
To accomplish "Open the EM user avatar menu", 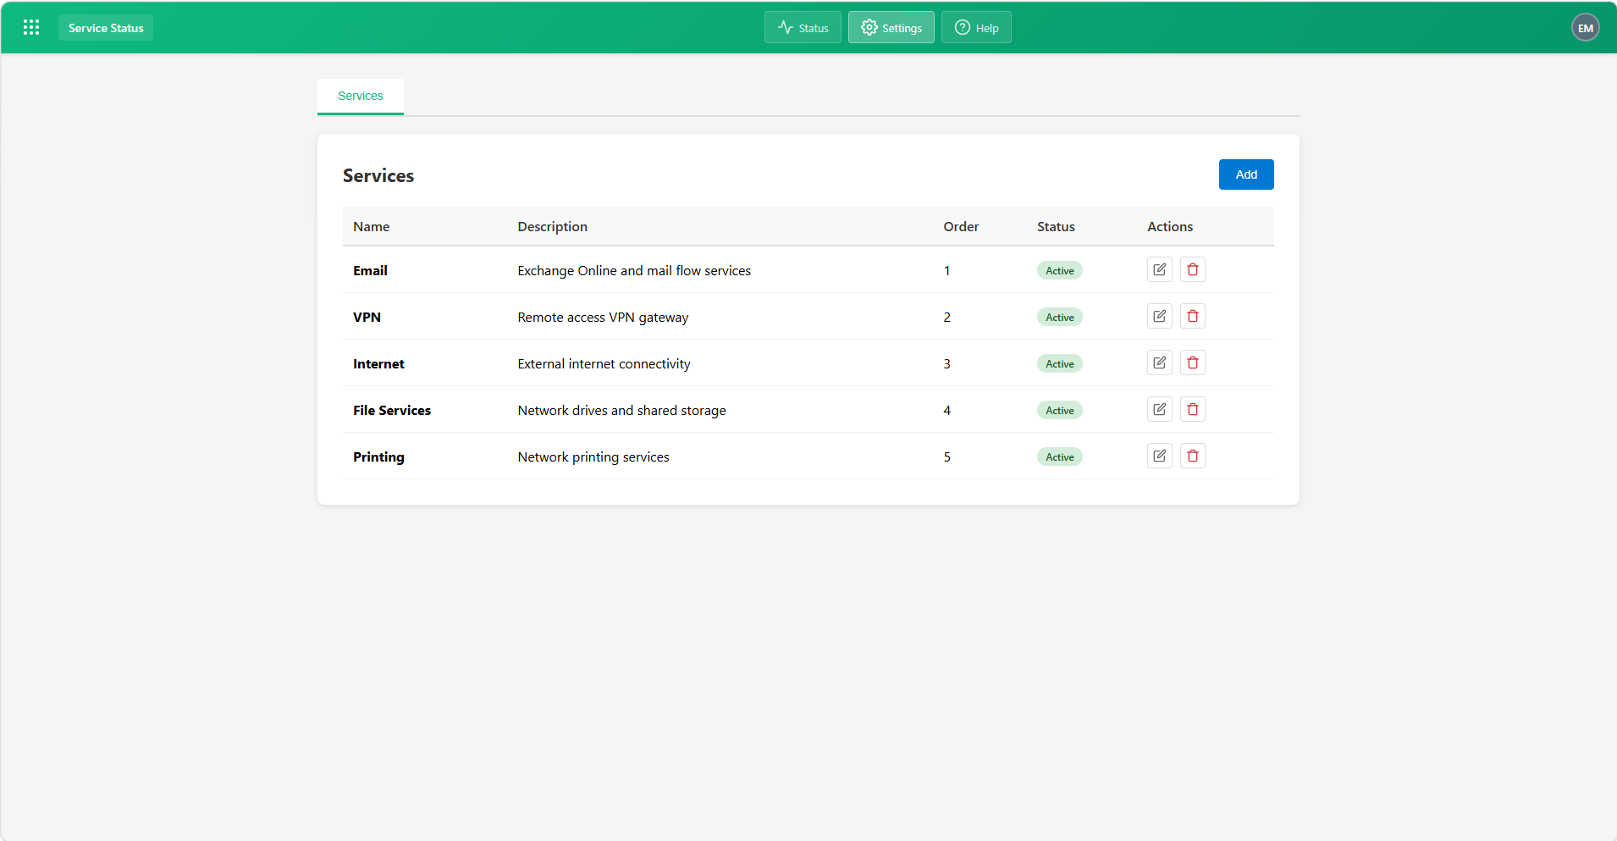I will pos(1585,27).
